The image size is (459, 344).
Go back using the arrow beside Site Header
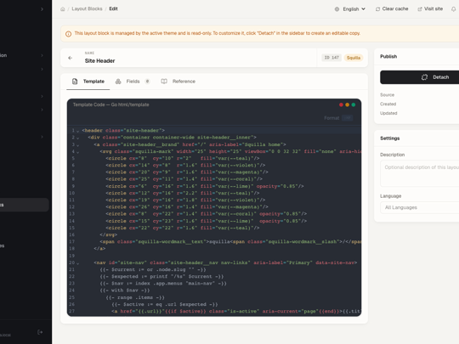tap(71, 58)
